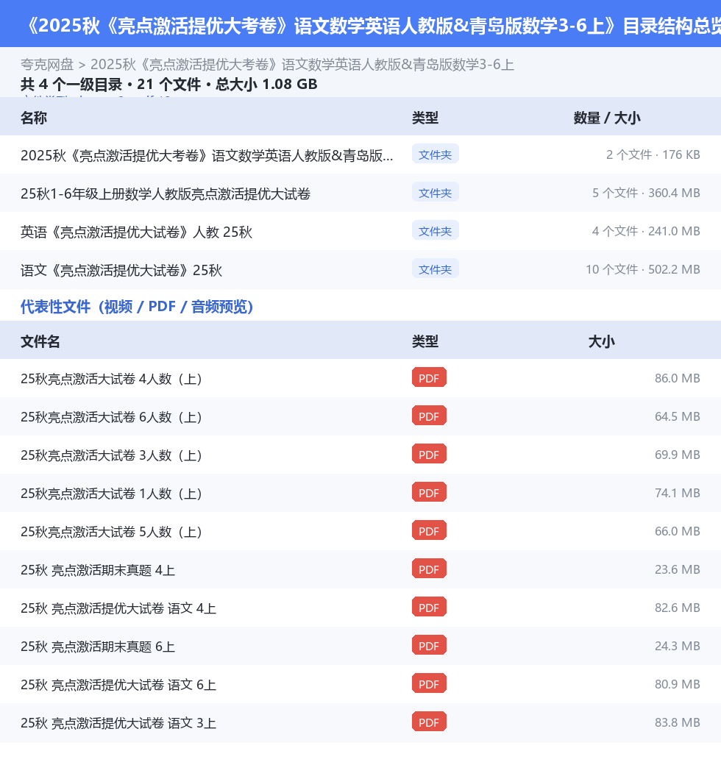Open the first folder 2025秋《亮点激活提优大考卷》语文数学英语人教版&青岛版…

207,155
